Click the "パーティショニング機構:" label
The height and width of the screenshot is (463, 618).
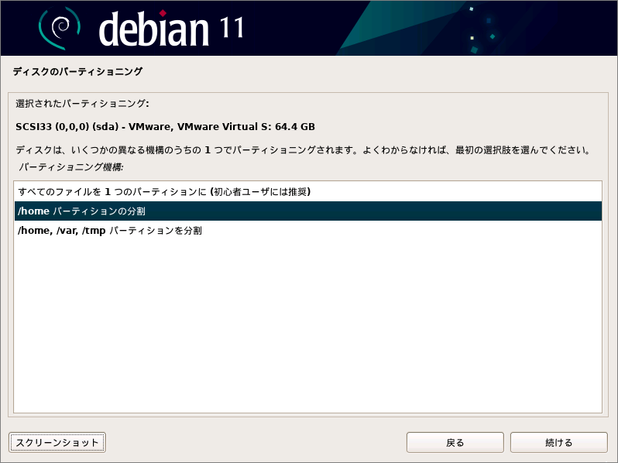coord(71,166)
